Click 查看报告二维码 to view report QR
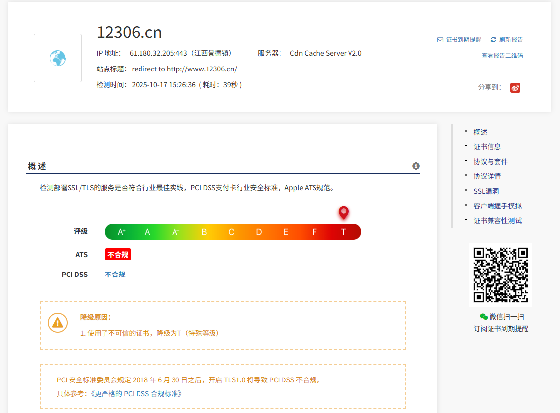 [502, 55]
